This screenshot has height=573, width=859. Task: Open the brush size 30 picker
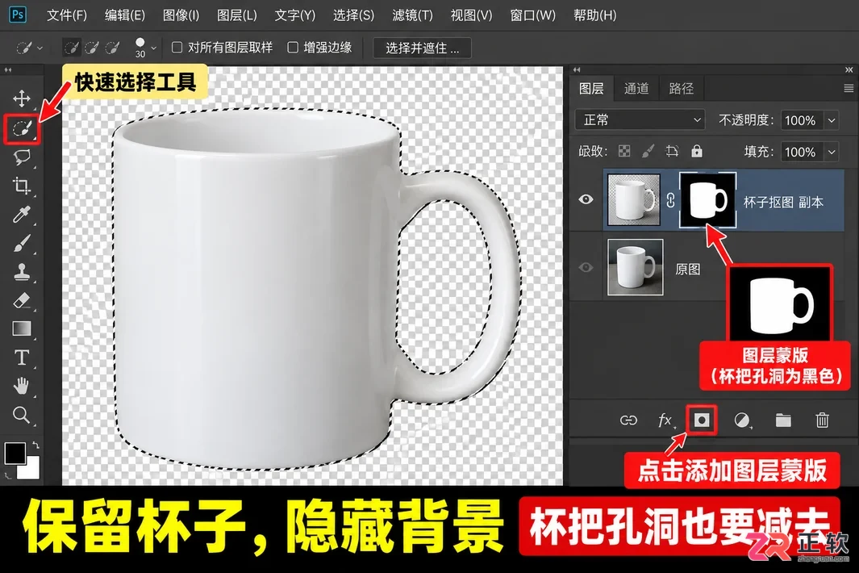tap(145, 48)
